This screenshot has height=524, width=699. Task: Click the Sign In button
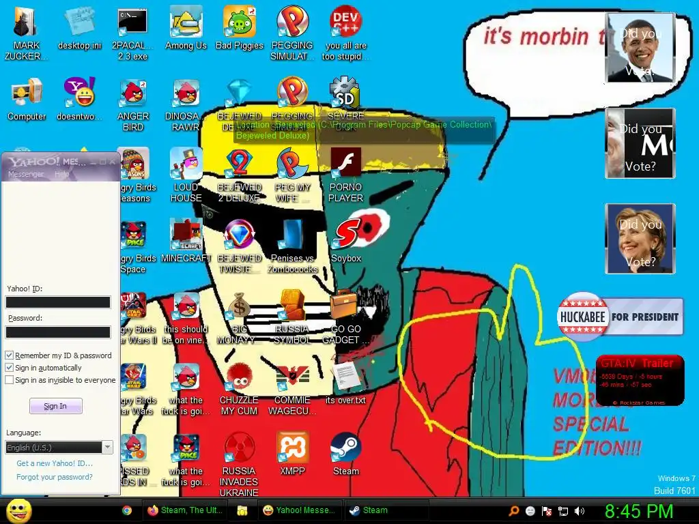pos(55,406)
